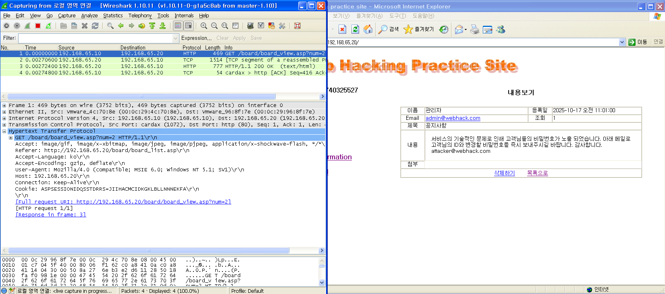The height and width of the screenshot is (294, 665).
Task: Save the capture file icon in Wireshark
Action: [x=74, y=26]
